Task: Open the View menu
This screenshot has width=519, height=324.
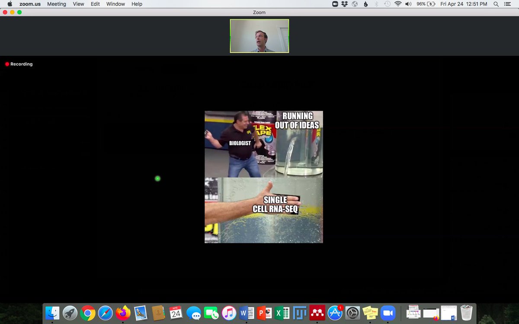Action: [78, 4]
